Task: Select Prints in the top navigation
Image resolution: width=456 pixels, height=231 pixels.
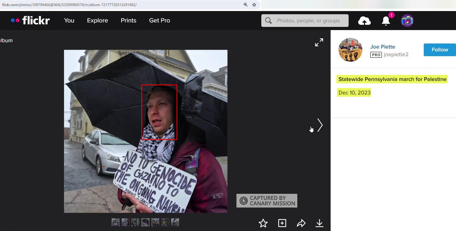Action: click(128, 21)
